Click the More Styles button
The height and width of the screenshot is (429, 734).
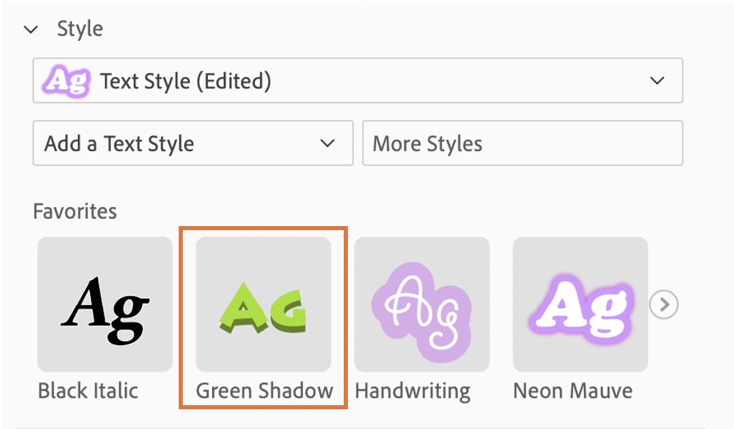pos(522,144)
